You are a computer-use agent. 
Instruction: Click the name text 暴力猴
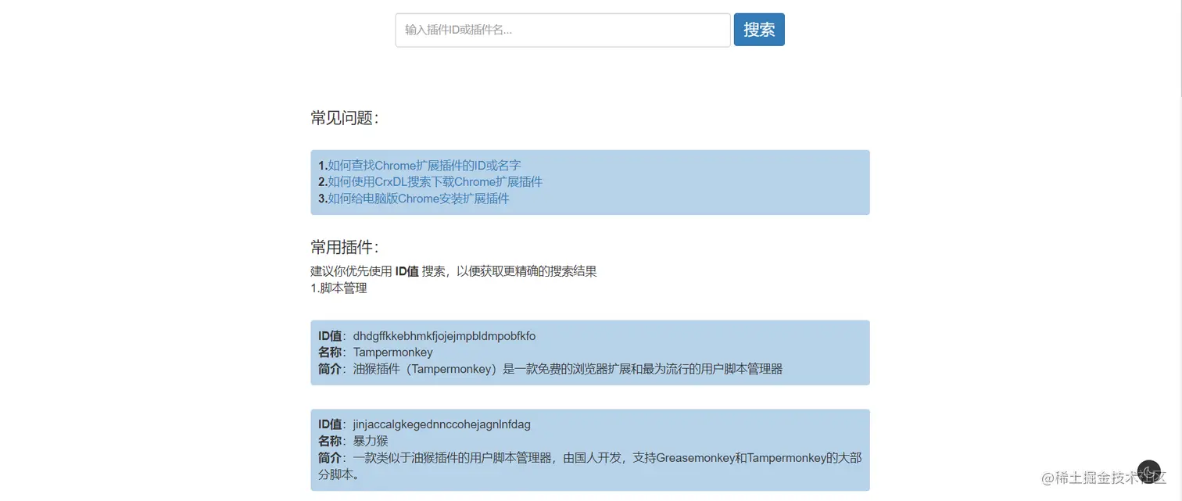pyautogui.click(x=371, y=441)
